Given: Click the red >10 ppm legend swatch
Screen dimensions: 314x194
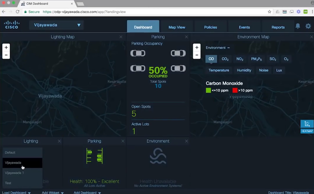Looking at the screenshot, I should tap(235, 90).
